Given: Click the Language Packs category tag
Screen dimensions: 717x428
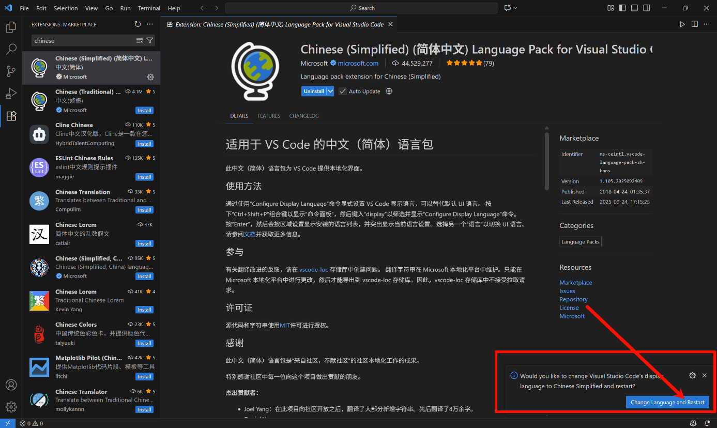Looking at the screenshot, I should pos(581,242).
